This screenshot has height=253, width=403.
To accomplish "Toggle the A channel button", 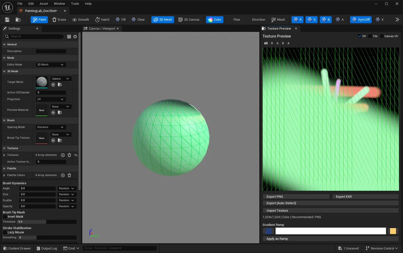I will coord(339,20).
